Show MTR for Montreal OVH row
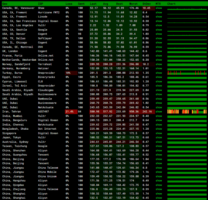 (159, 47)
